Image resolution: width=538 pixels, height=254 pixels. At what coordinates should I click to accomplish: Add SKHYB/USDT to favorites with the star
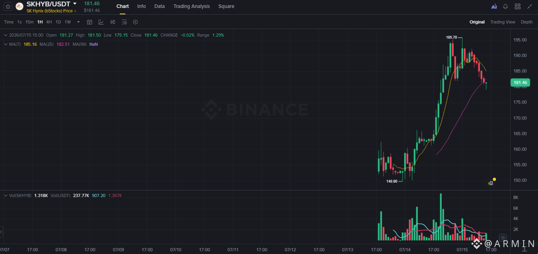click(8, 6)
